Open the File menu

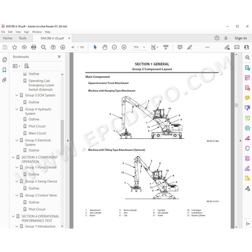3,32
